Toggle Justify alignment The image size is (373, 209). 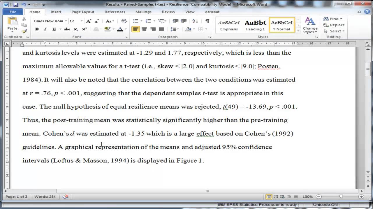pos(161,29)
